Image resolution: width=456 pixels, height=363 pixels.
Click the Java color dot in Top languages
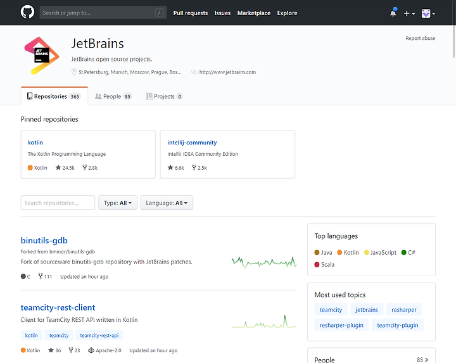pyautogui.click(x=317, y=253)
